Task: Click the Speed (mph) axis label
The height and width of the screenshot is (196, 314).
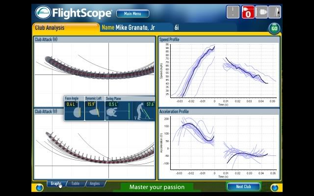Action: point(161,71)
